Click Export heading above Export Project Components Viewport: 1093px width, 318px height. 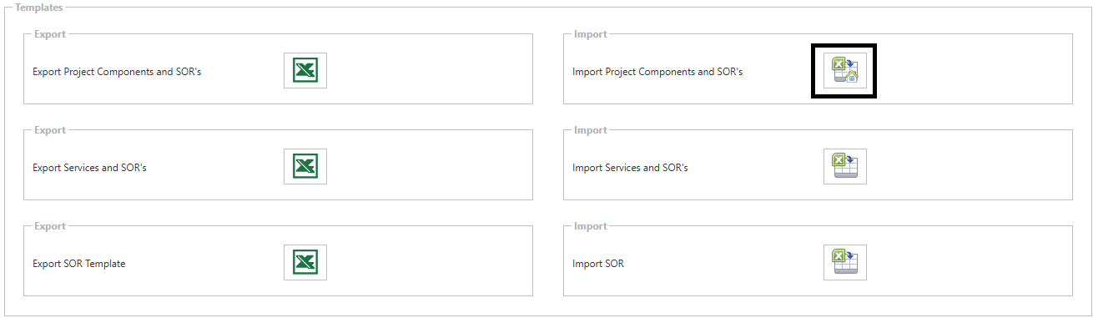point(50,34)
